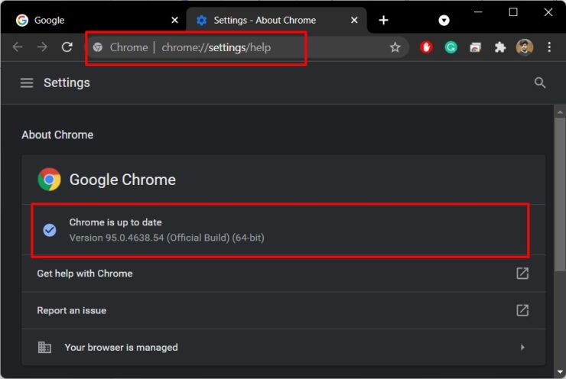Click the scrollbar down arrow

[x=560, y=372]
